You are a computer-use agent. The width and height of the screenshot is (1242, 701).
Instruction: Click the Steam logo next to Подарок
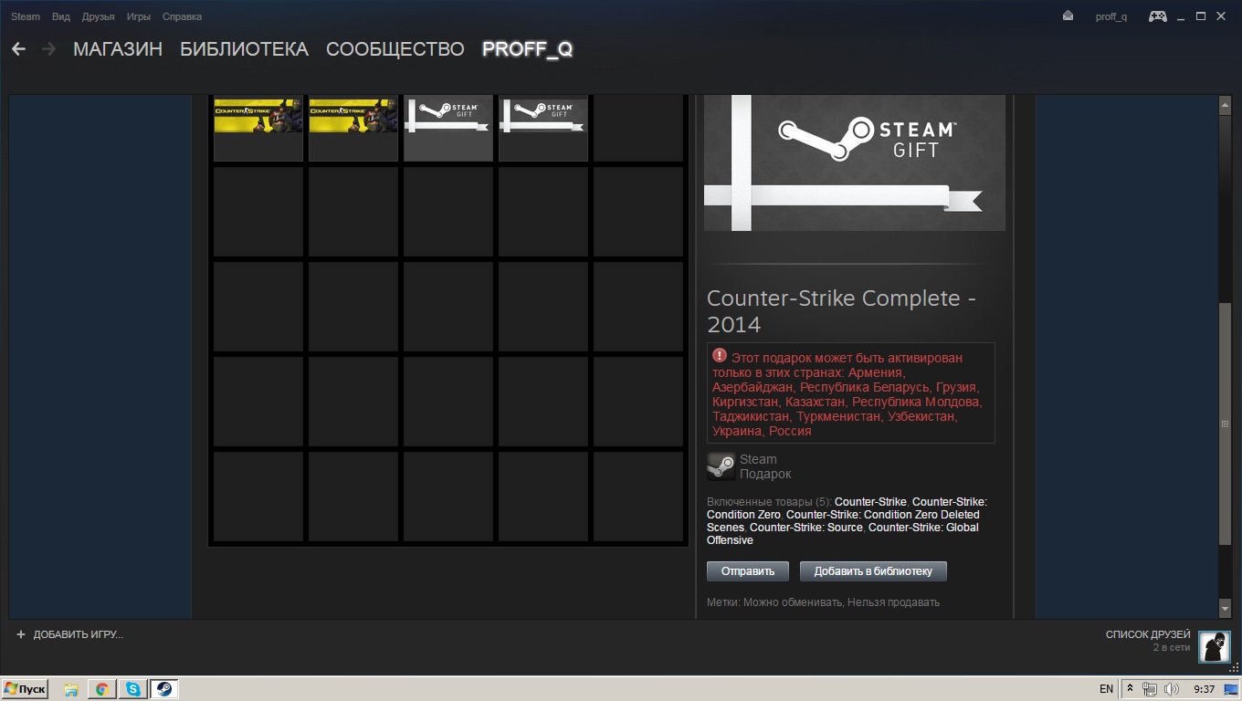(721, 466)
